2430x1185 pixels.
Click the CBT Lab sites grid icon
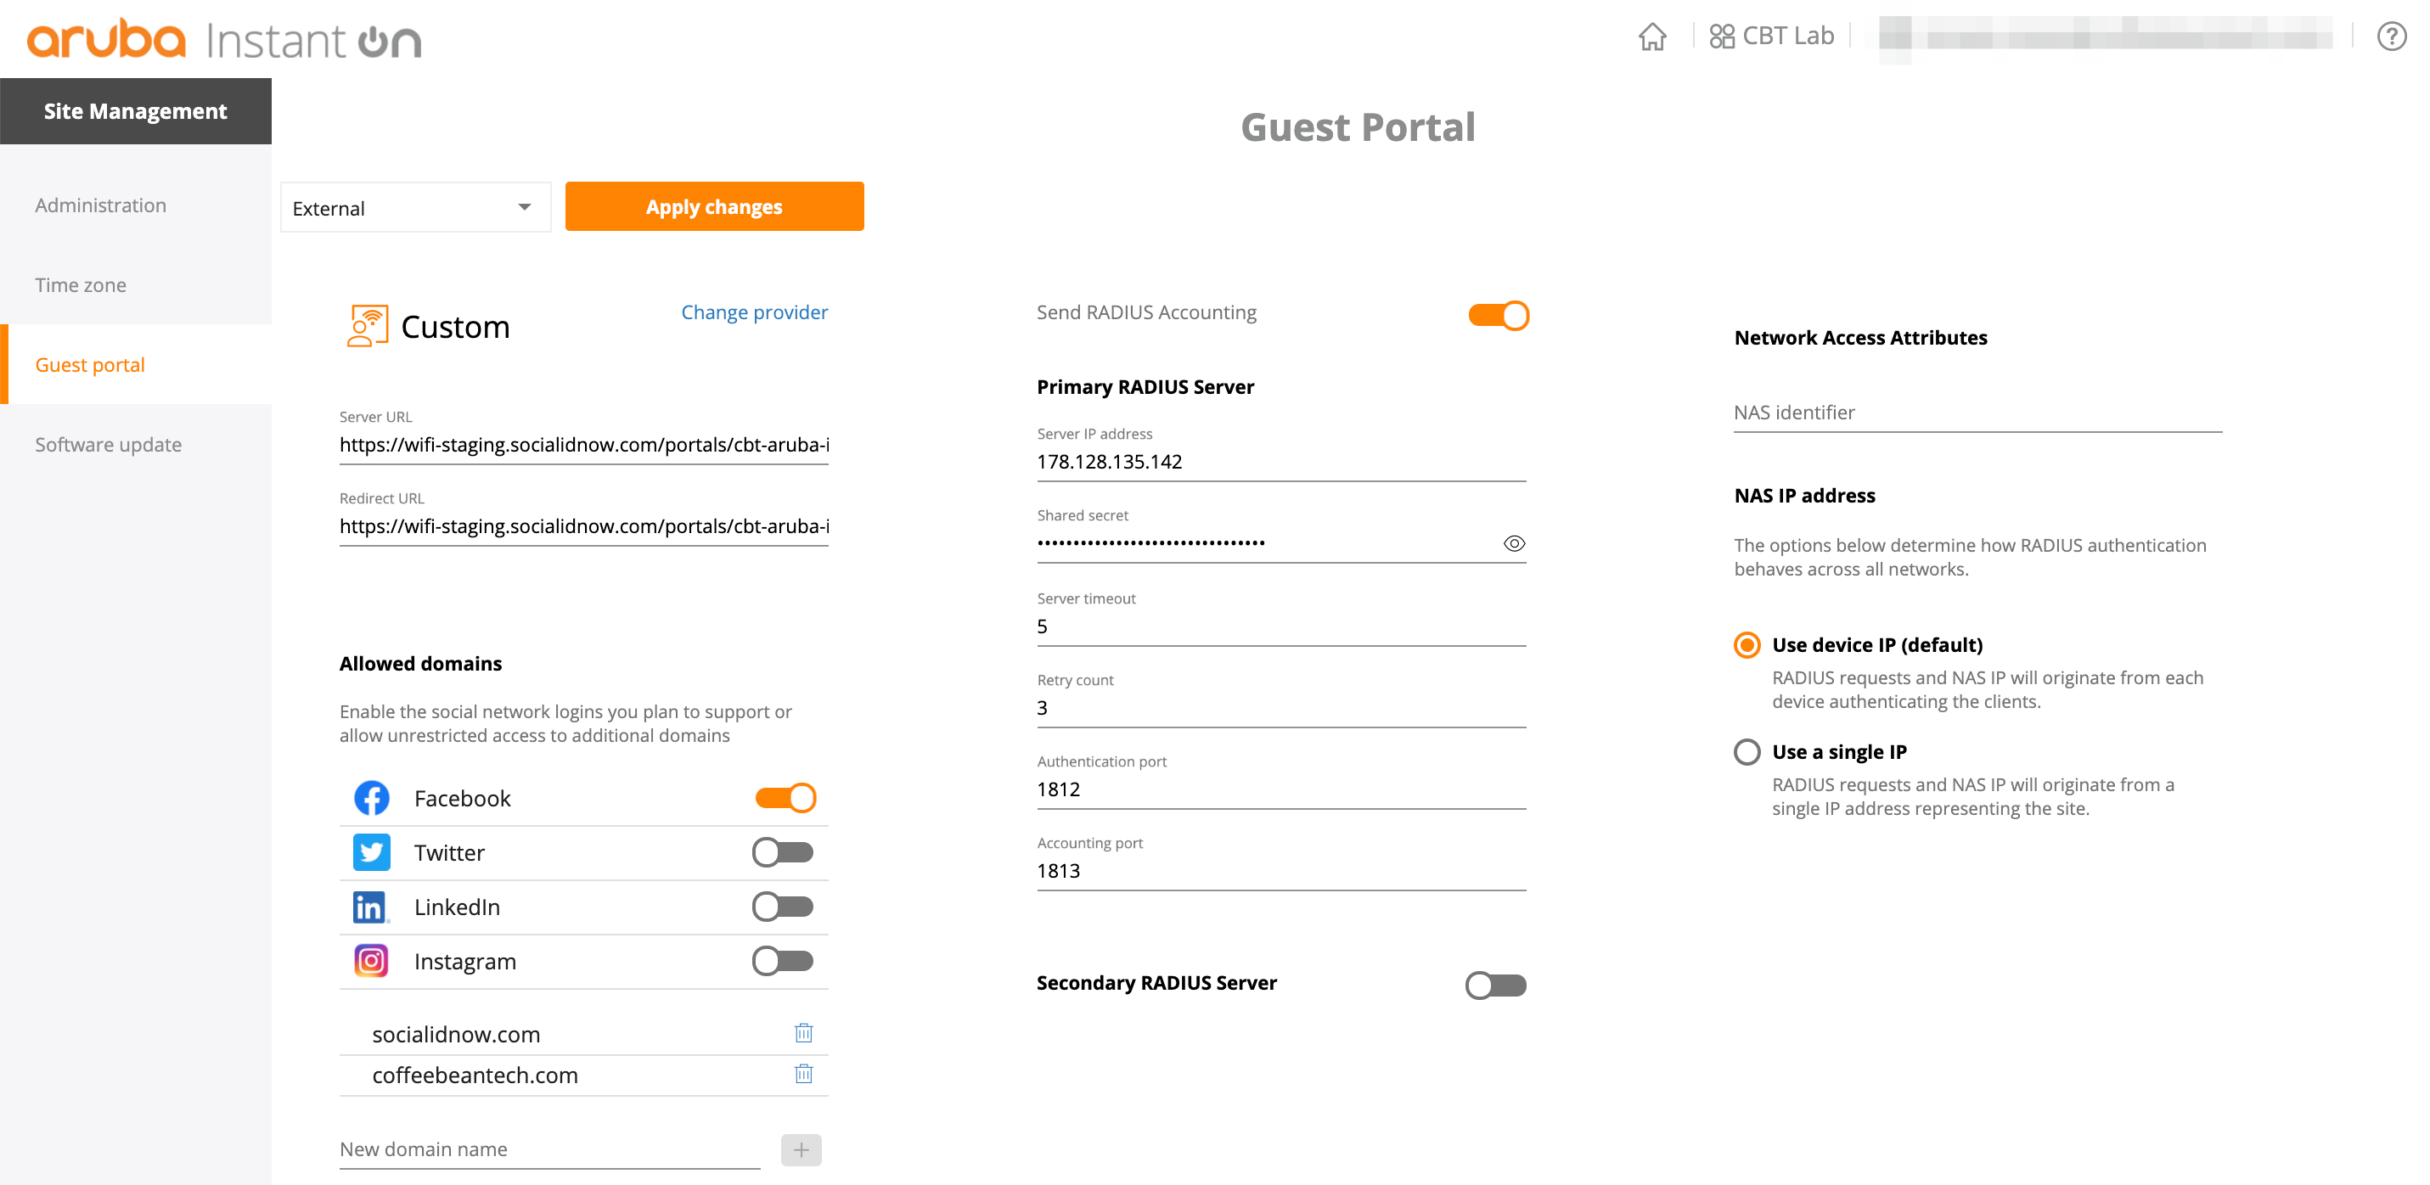coord(1722,37)
